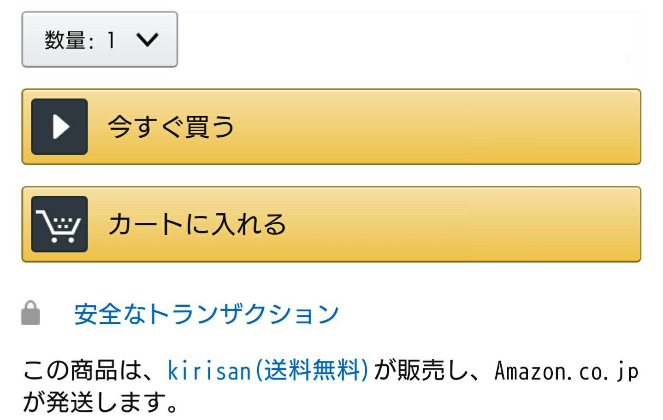Click the 数量 label in the selector

point(65,40)
